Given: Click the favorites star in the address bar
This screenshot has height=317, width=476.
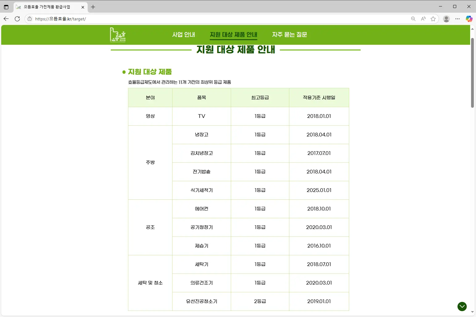Looking at the screenshot, I should click(433, 19).
